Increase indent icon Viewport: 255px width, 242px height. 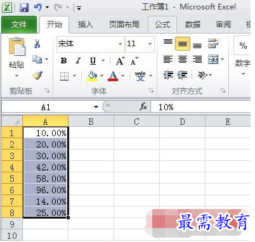click(183, 75)
